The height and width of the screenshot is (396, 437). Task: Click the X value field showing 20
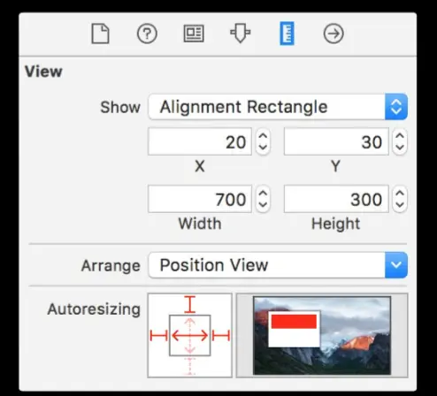[200, 141]
